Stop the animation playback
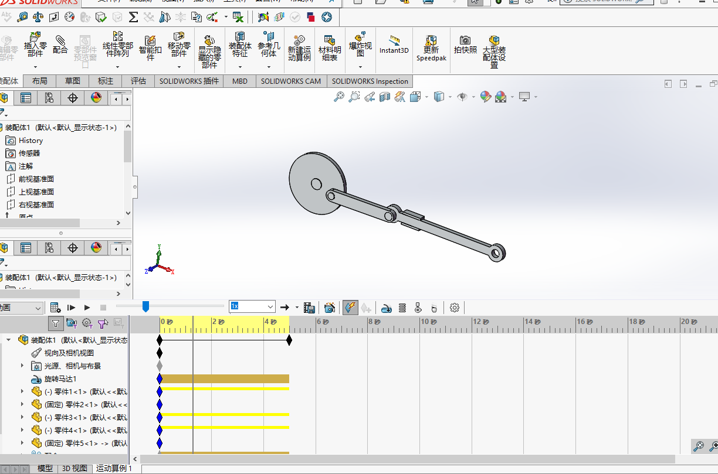 103,308
